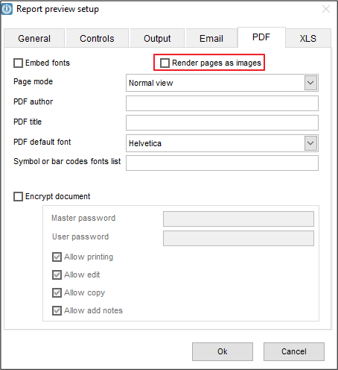The image size is (338, 370).
Task: Confirm settings with the Ok button
Action: coord(223,351)
